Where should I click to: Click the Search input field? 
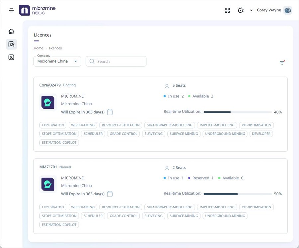[116, 61]
